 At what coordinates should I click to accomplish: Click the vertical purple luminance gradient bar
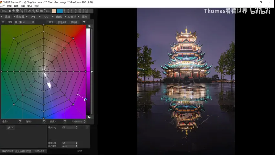click(x=88, y=72)
